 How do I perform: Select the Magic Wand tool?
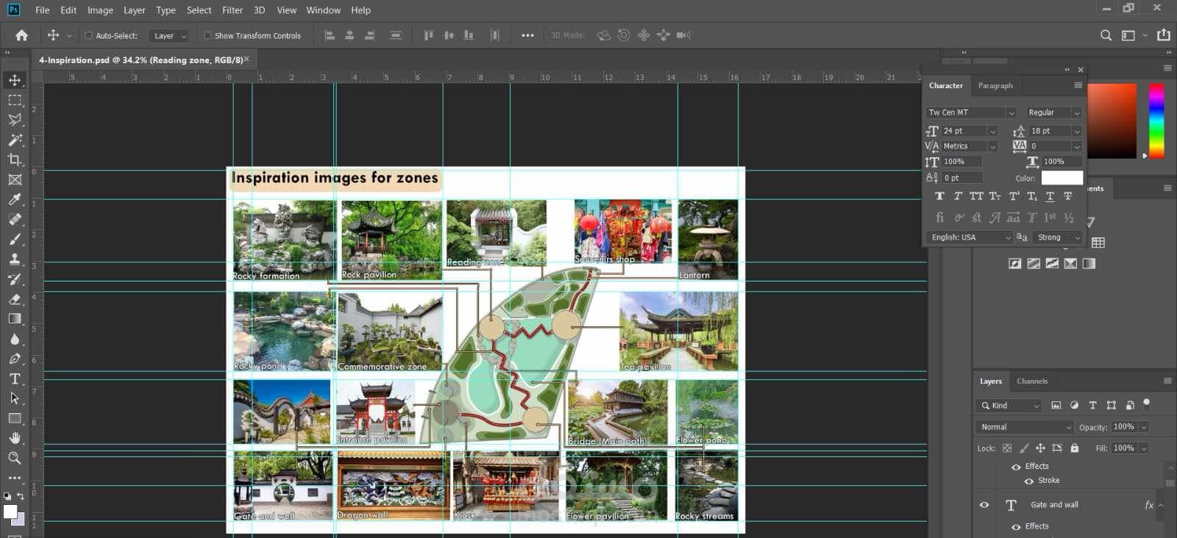pos(15,140)
